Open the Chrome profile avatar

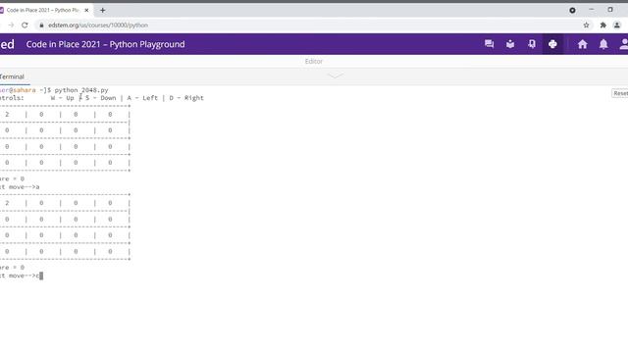point(617,25)
